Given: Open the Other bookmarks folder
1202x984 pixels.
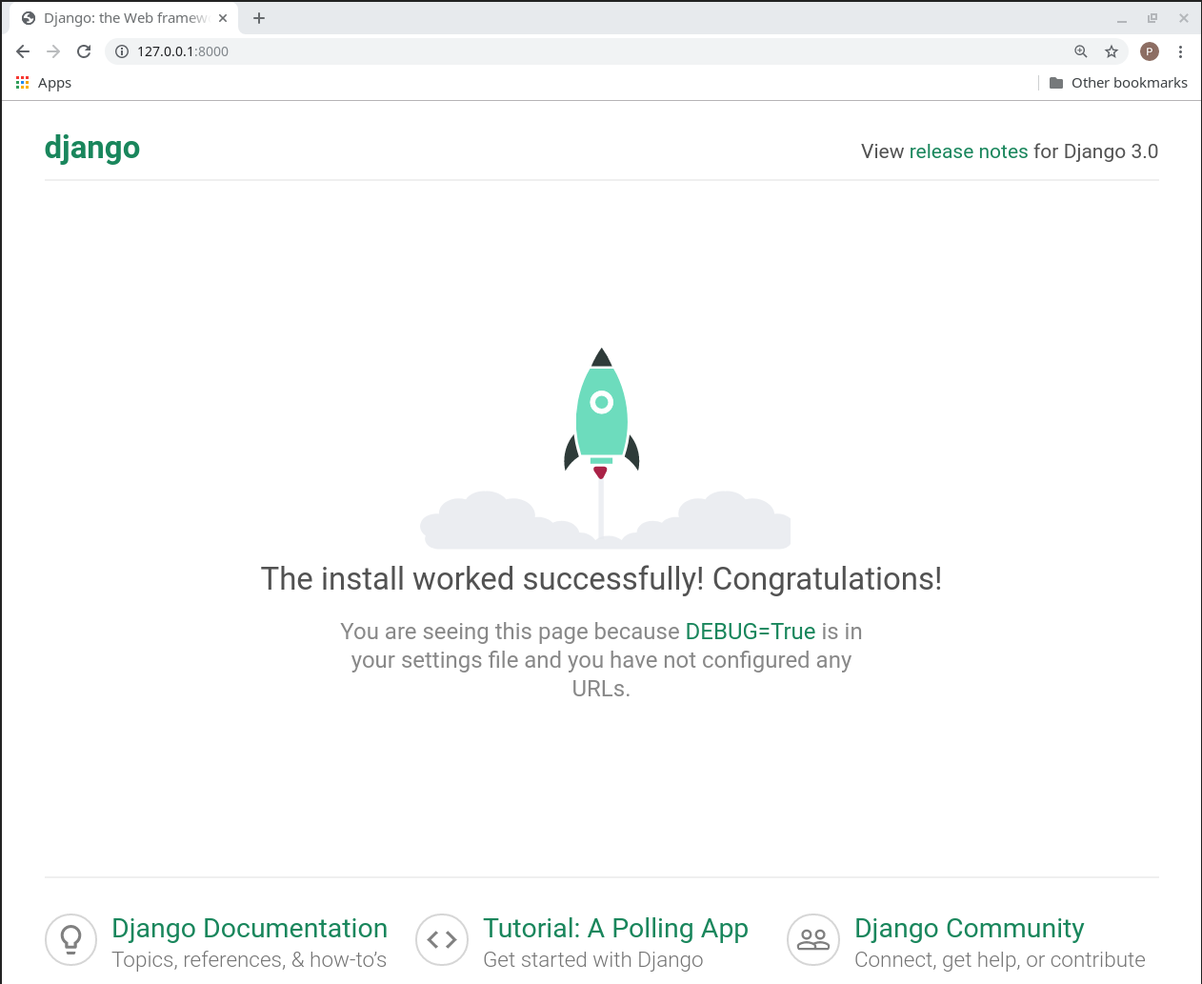Looking at the screenshot, I should pyautogui.click(x=1118, y=83).
